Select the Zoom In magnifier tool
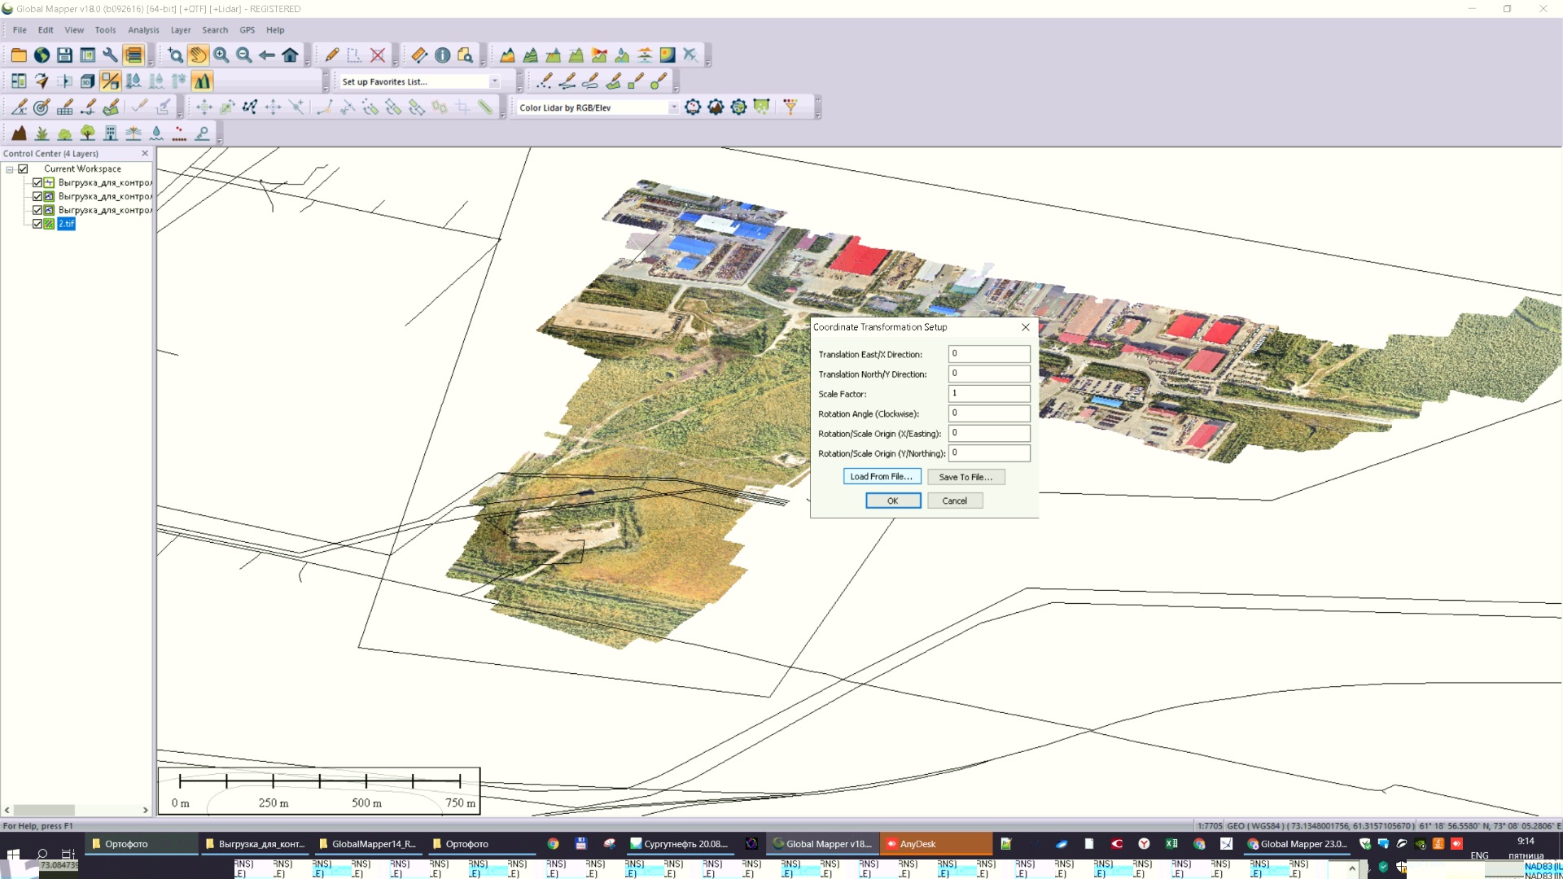 (221, 55)
